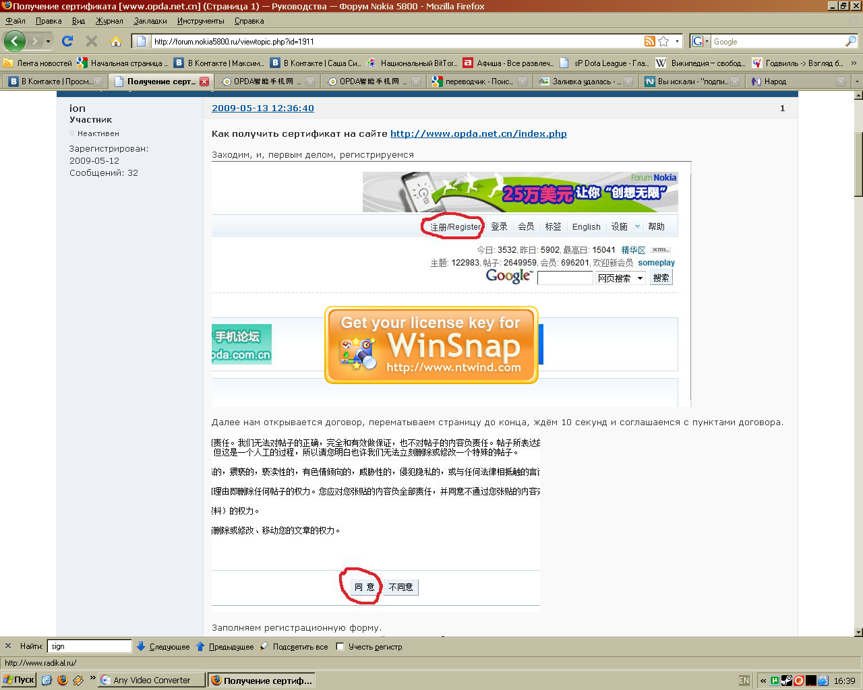Click the post date link 2009-05-13 12:36:40

pos(263,108)
